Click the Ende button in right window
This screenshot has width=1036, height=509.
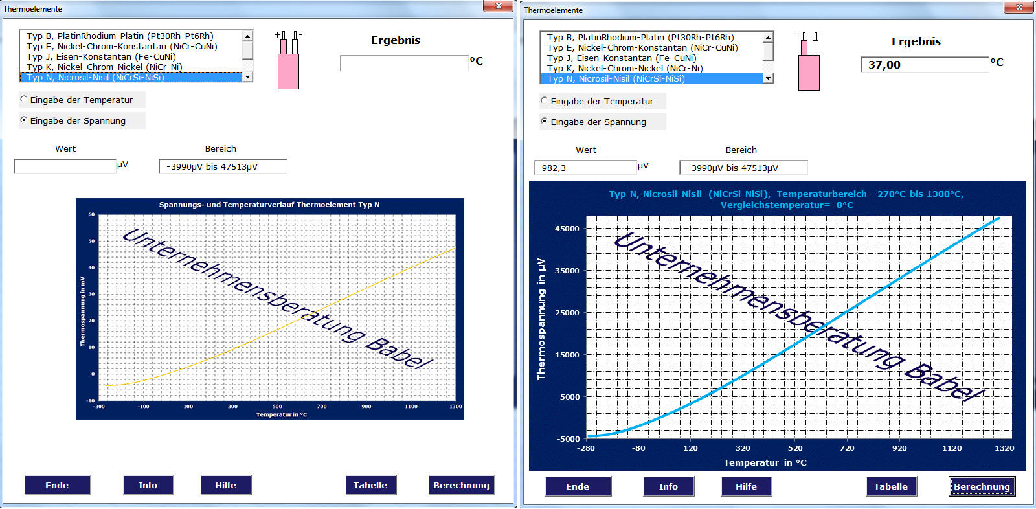(578, 486)
